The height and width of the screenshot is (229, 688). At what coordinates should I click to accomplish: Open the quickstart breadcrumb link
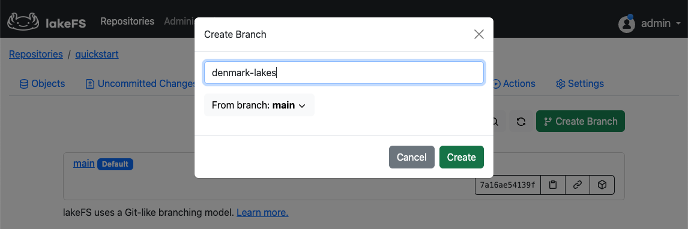coord(97,55)
